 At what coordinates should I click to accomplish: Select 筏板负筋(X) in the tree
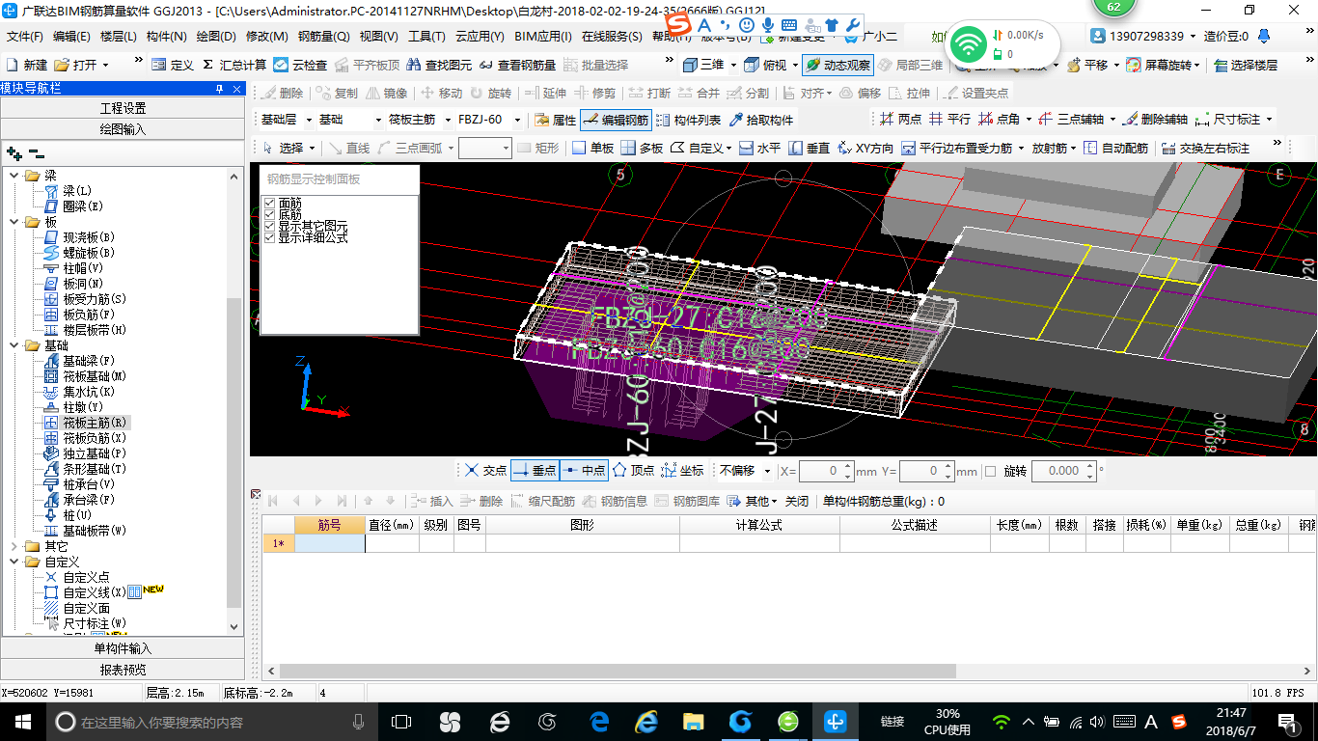(95, 438)
